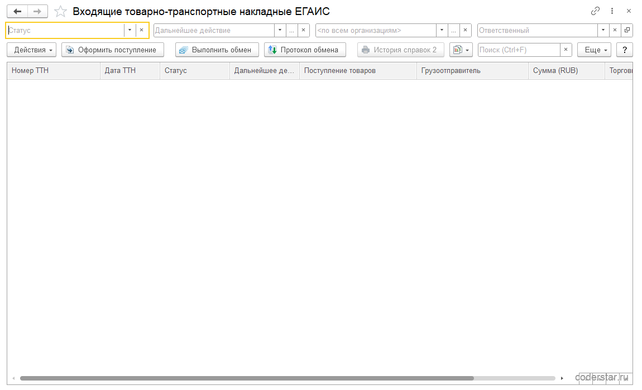Viewport: 642px width, 390px height.
Task: Sort by the Дальнейшее действие column header
Action: point(265,71)
